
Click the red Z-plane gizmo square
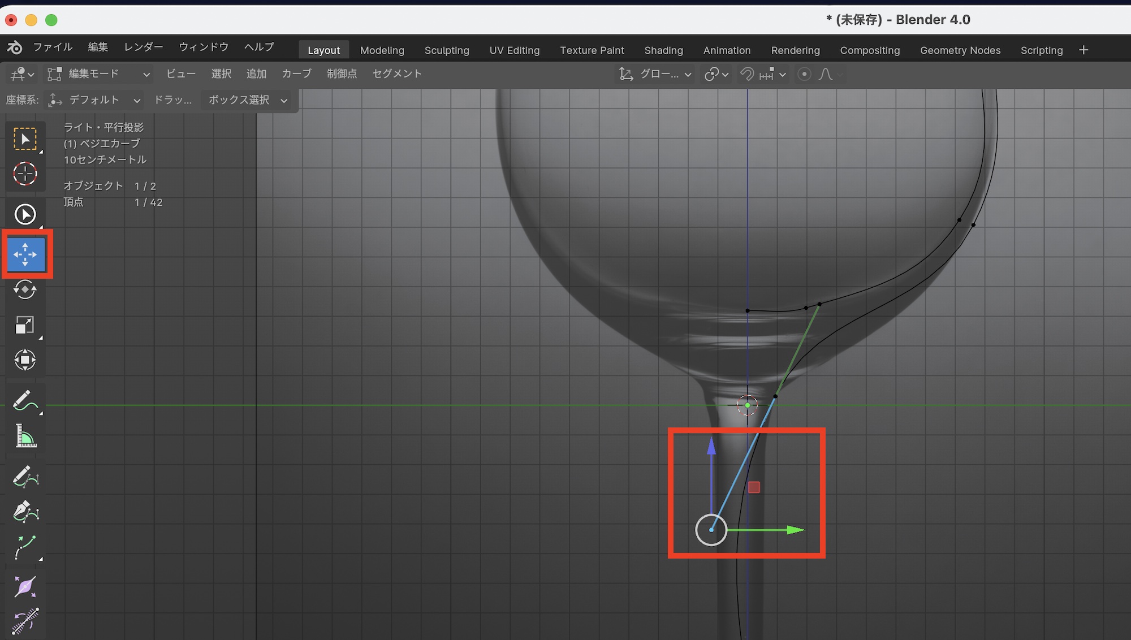pos(754,487)
